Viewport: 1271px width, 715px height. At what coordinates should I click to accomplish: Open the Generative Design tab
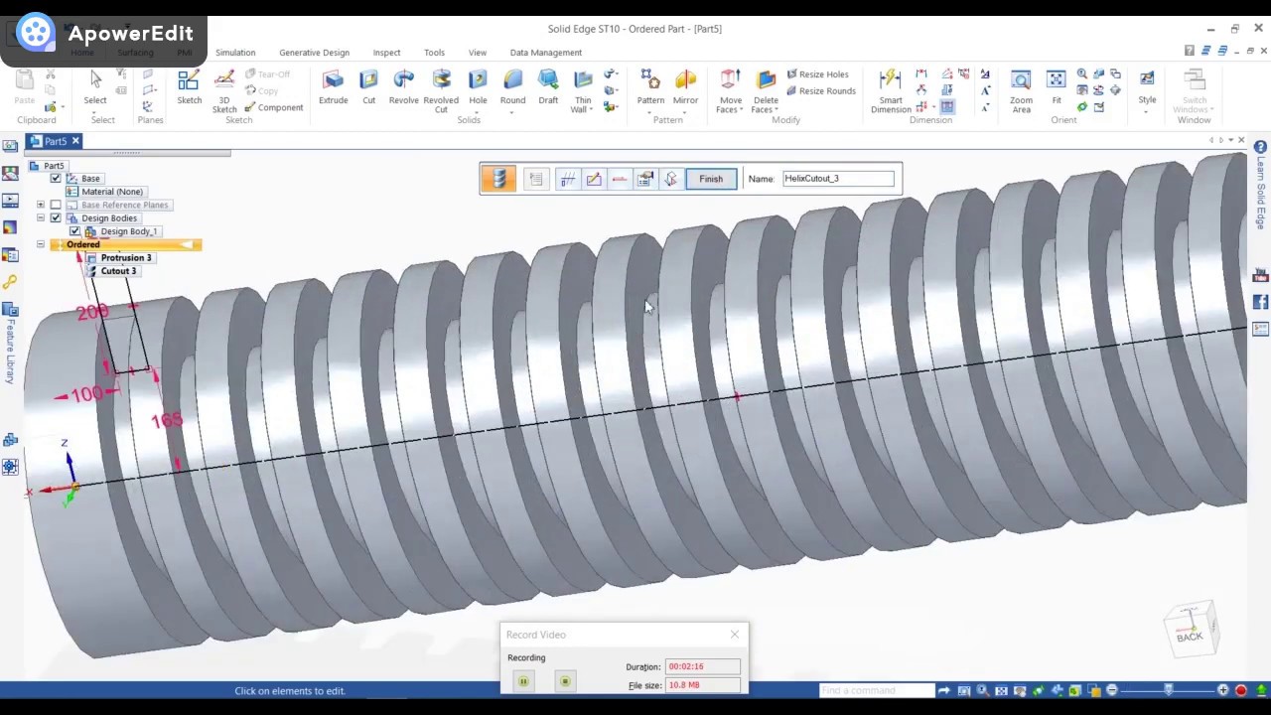314,53
